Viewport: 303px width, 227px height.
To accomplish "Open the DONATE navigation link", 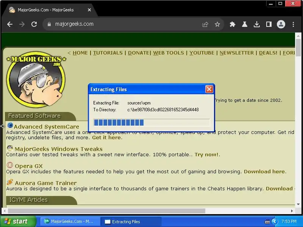I will click(x=139, y=53).
